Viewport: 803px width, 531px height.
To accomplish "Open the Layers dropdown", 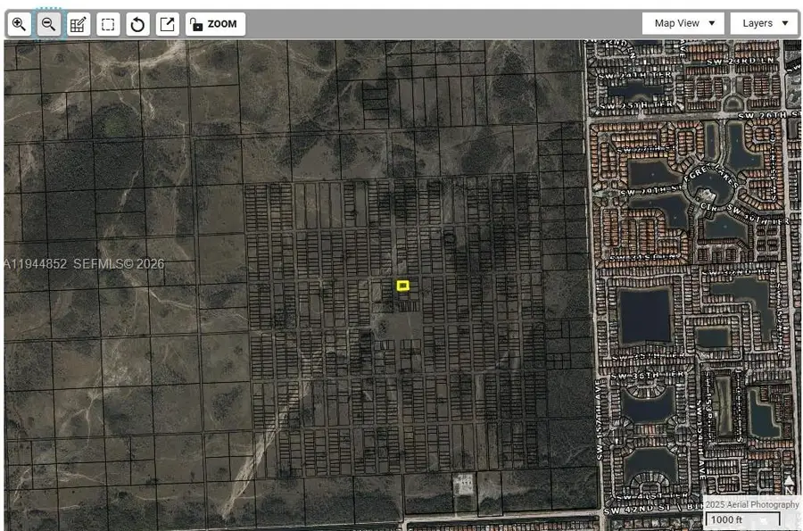I will [x=763, y=22].
